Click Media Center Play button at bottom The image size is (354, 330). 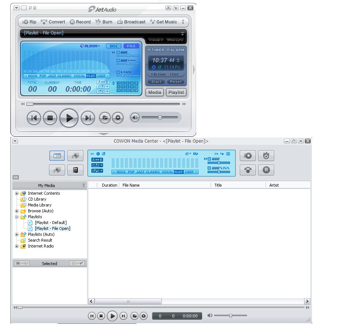click(x=112, y=316)
